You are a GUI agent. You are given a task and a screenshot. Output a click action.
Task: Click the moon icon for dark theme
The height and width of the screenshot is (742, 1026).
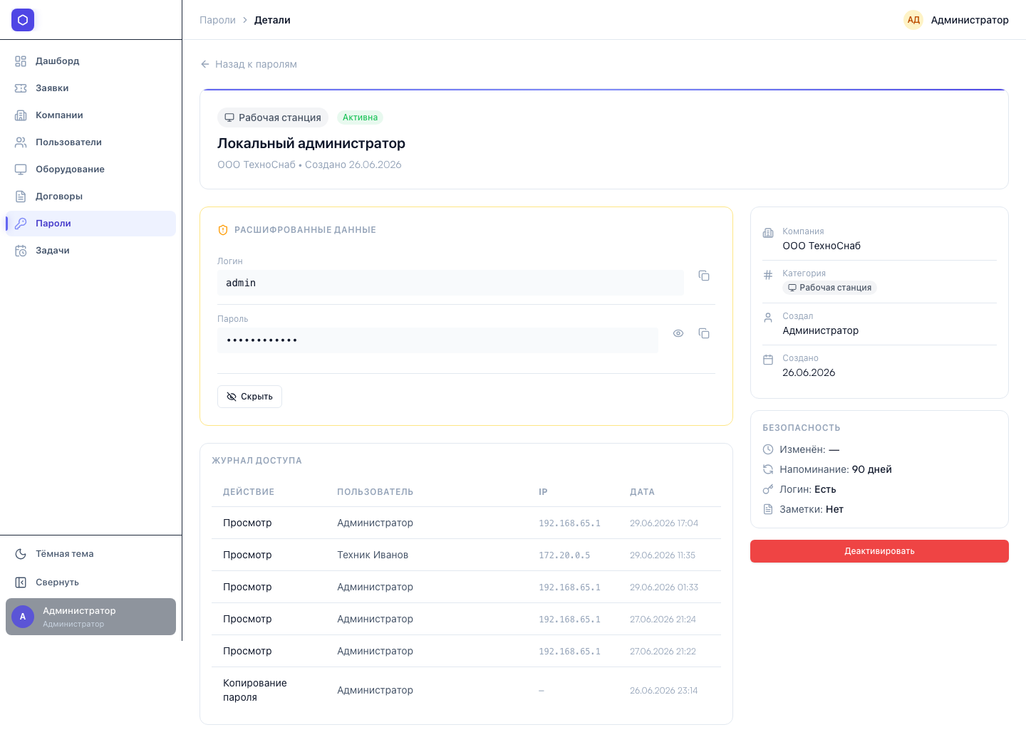tap(21, 554)
